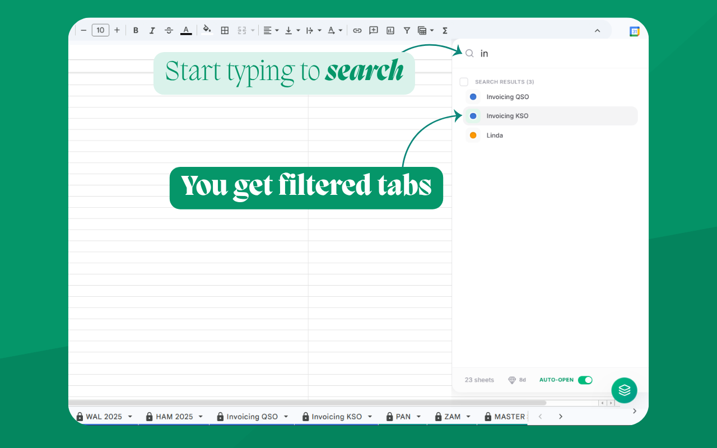This screenshot has height=448, width=717.
Task: Open the Create filter icon
Action: click(407, 30)
